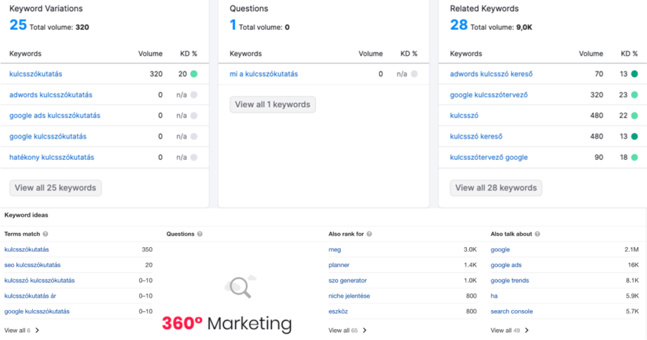Click View all 28 keywords button
The height and width of the screenshot is (340, 647).
click(496, 188)
